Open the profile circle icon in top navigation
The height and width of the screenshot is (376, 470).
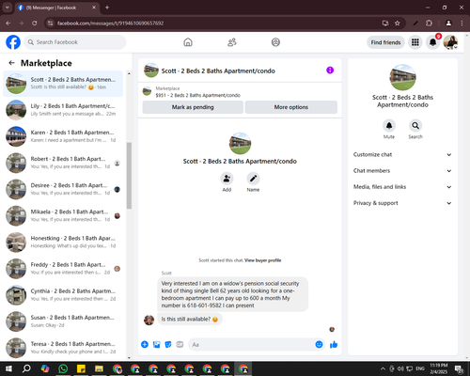point(275,42)
